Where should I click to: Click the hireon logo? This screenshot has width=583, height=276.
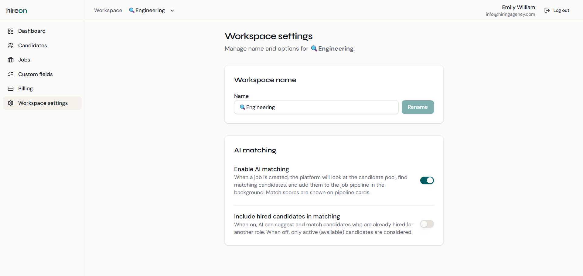[17, 11]
